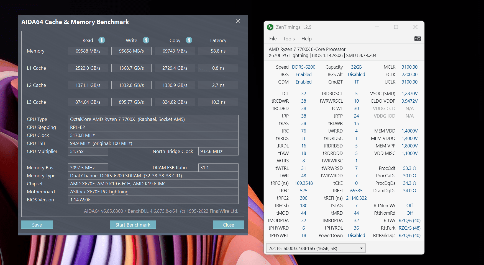484x265 pixels.
Task: Take a screenshot with ZenTimings camera icon
Action: click(x=418, y=38)
